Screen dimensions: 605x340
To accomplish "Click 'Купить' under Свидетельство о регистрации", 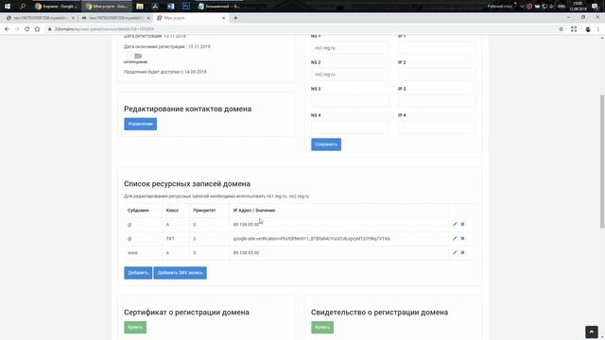I will [322, 328].
